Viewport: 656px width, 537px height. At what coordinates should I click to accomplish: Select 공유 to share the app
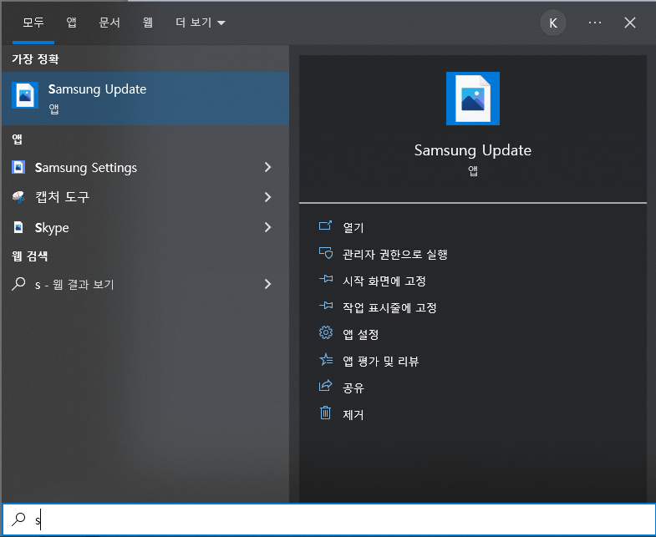353,388
